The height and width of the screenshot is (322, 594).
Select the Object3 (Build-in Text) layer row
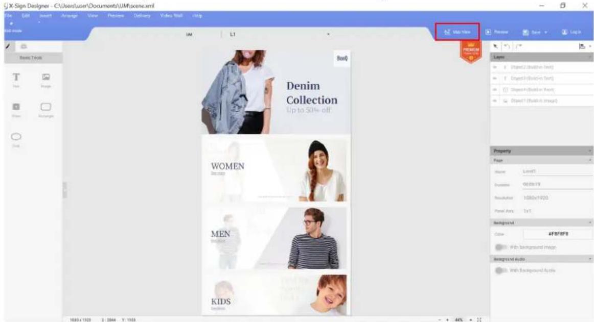(542, 78)
